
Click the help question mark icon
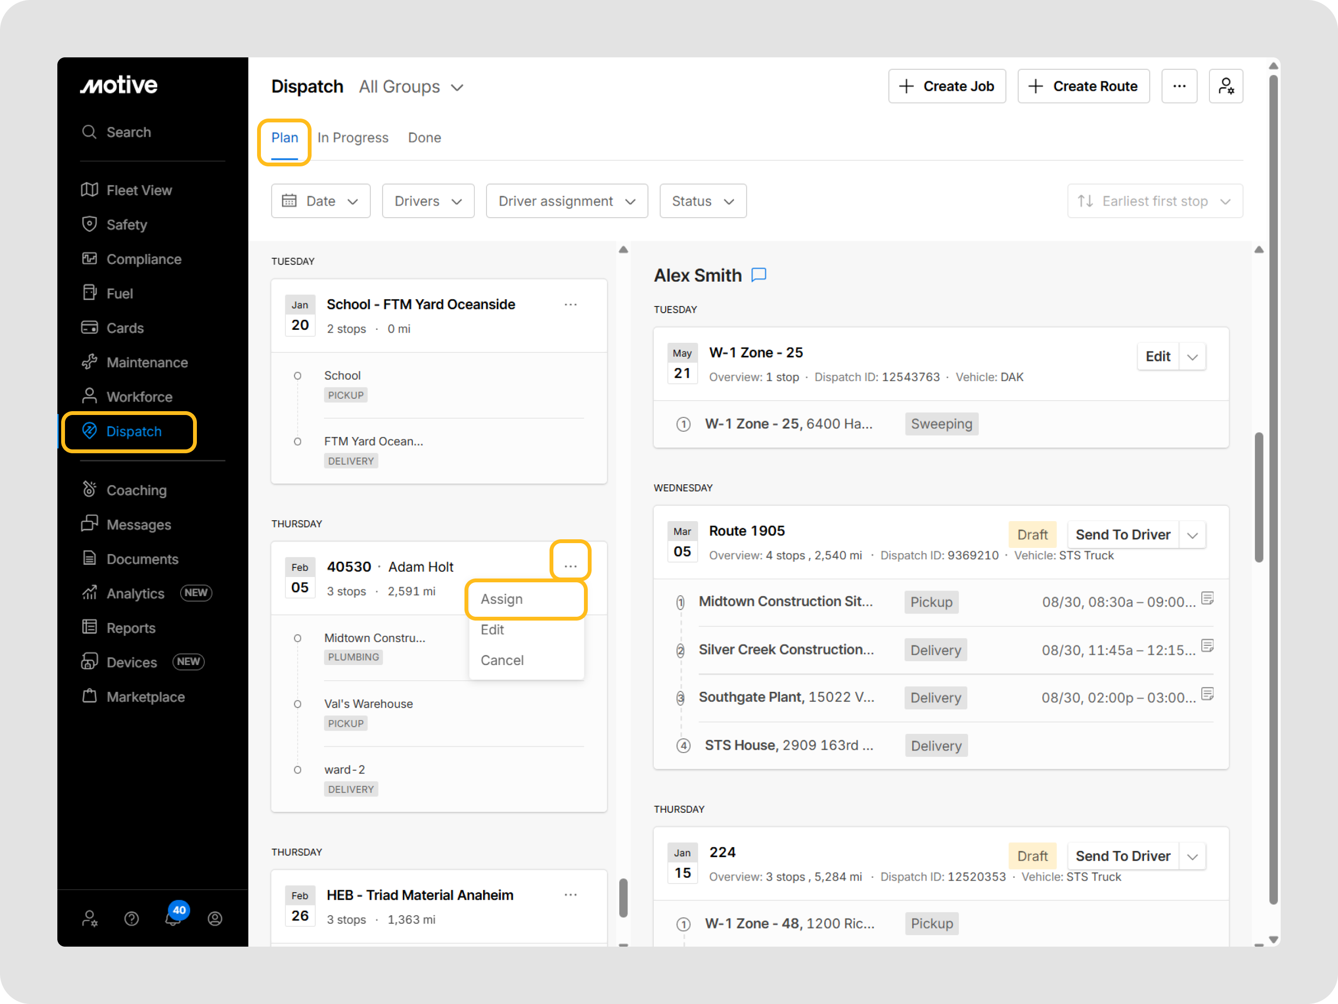[131, 919]
